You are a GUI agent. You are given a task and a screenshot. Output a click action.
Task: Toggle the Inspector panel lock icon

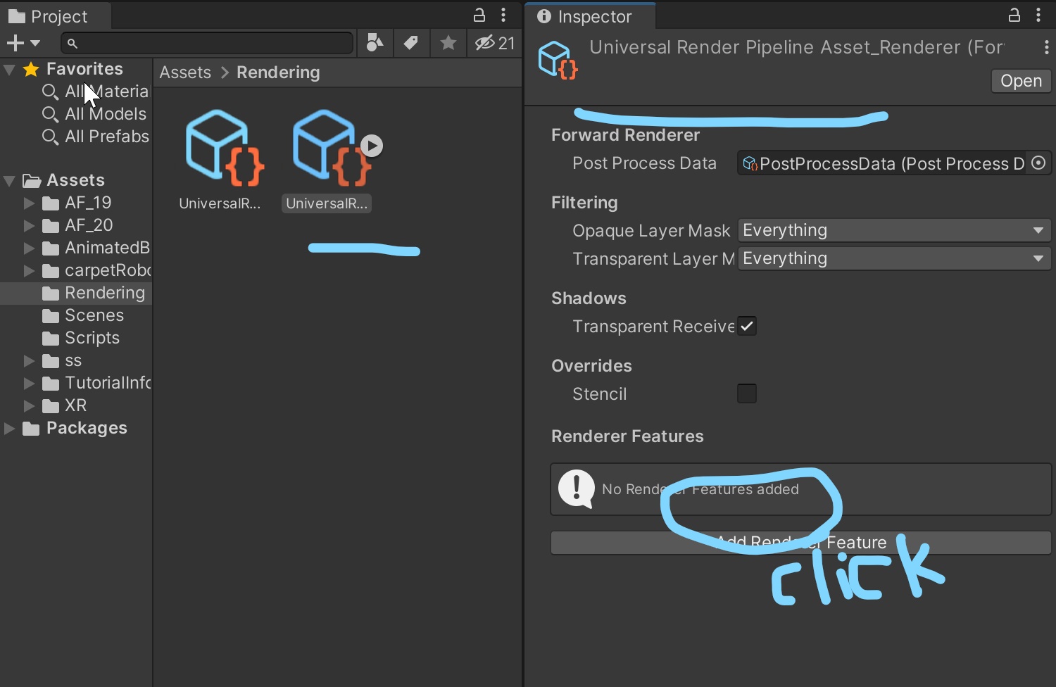1014,15
